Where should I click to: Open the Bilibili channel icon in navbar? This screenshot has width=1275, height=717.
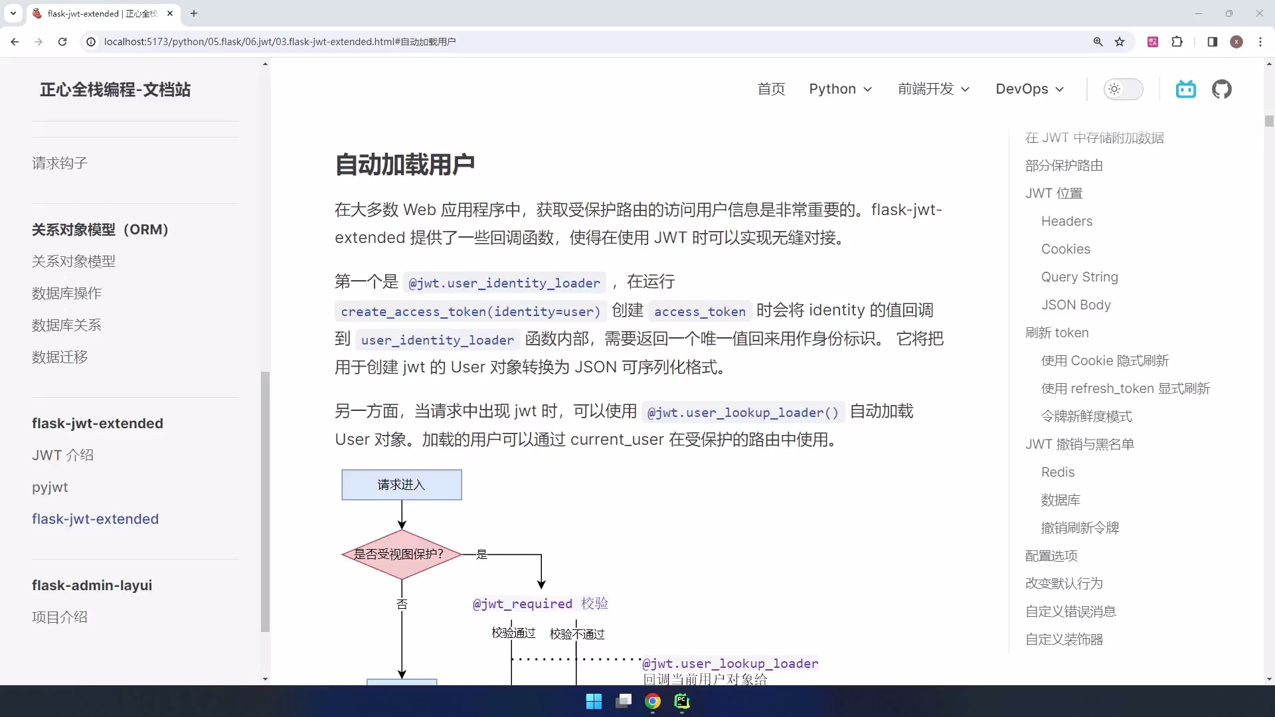(1186, 89)
